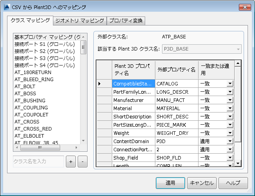Screen dimensions: 255x196
Task: Click the MATERIAL external property cell
Action: pyautogui.click(x=177, y=109)
